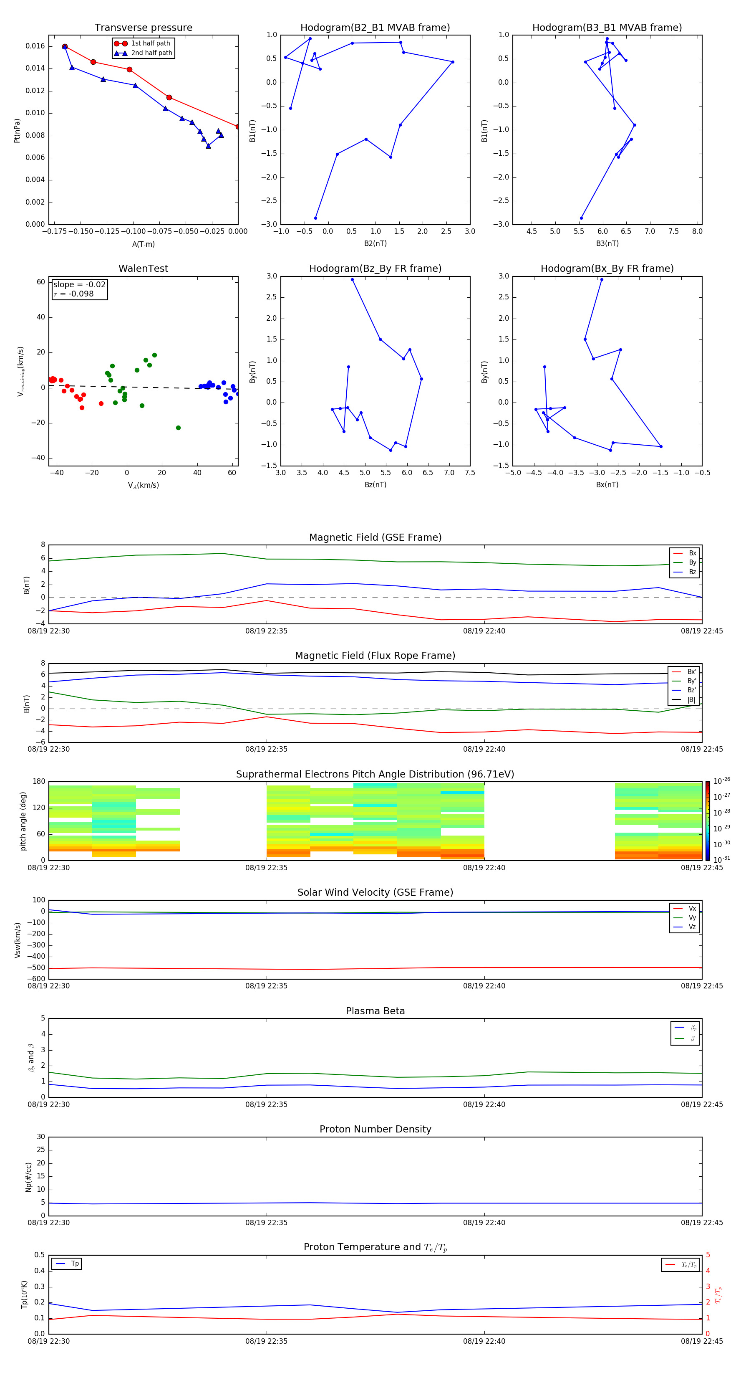This screenshot has height=1378, width=751.
Task: Select the 'Hodogram(Bx_By FR frame)' title
Action: click(x=607, y=269)
